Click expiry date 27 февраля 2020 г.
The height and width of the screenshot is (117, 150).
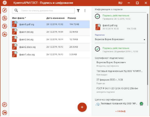click(x=110, y=80)
